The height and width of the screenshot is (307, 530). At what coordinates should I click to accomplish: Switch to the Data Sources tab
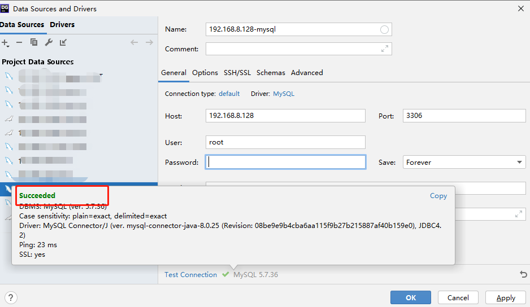[x=22, y=25]
